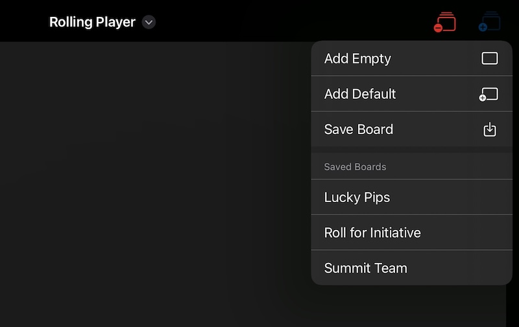519x327 pixels.
Task: Open the Roll for Initiative saved board
Action: coord(372,232)
